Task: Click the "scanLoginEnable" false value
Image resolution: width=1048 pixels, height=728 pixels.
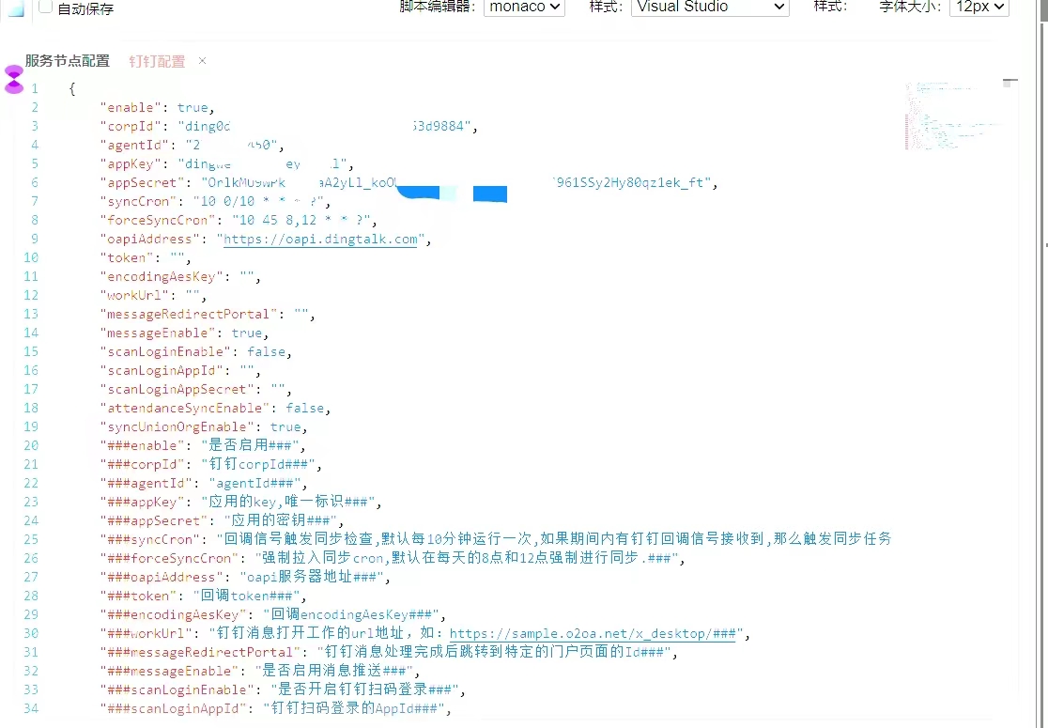Action: [266, 351]
